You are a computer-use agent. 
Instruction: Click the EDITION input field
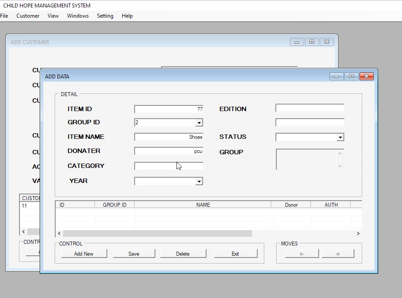310,108
